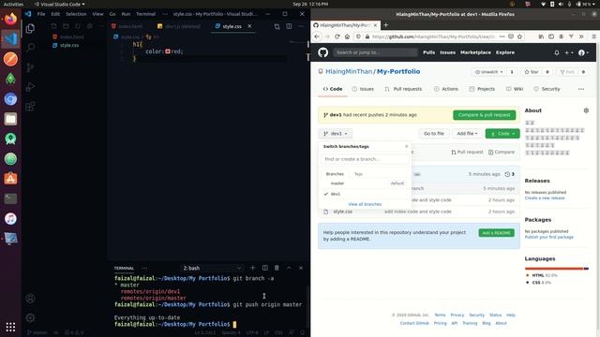Viewport: 600px width, 337px height.
Task: Close the terminal panel
Action: pos(301,268)
